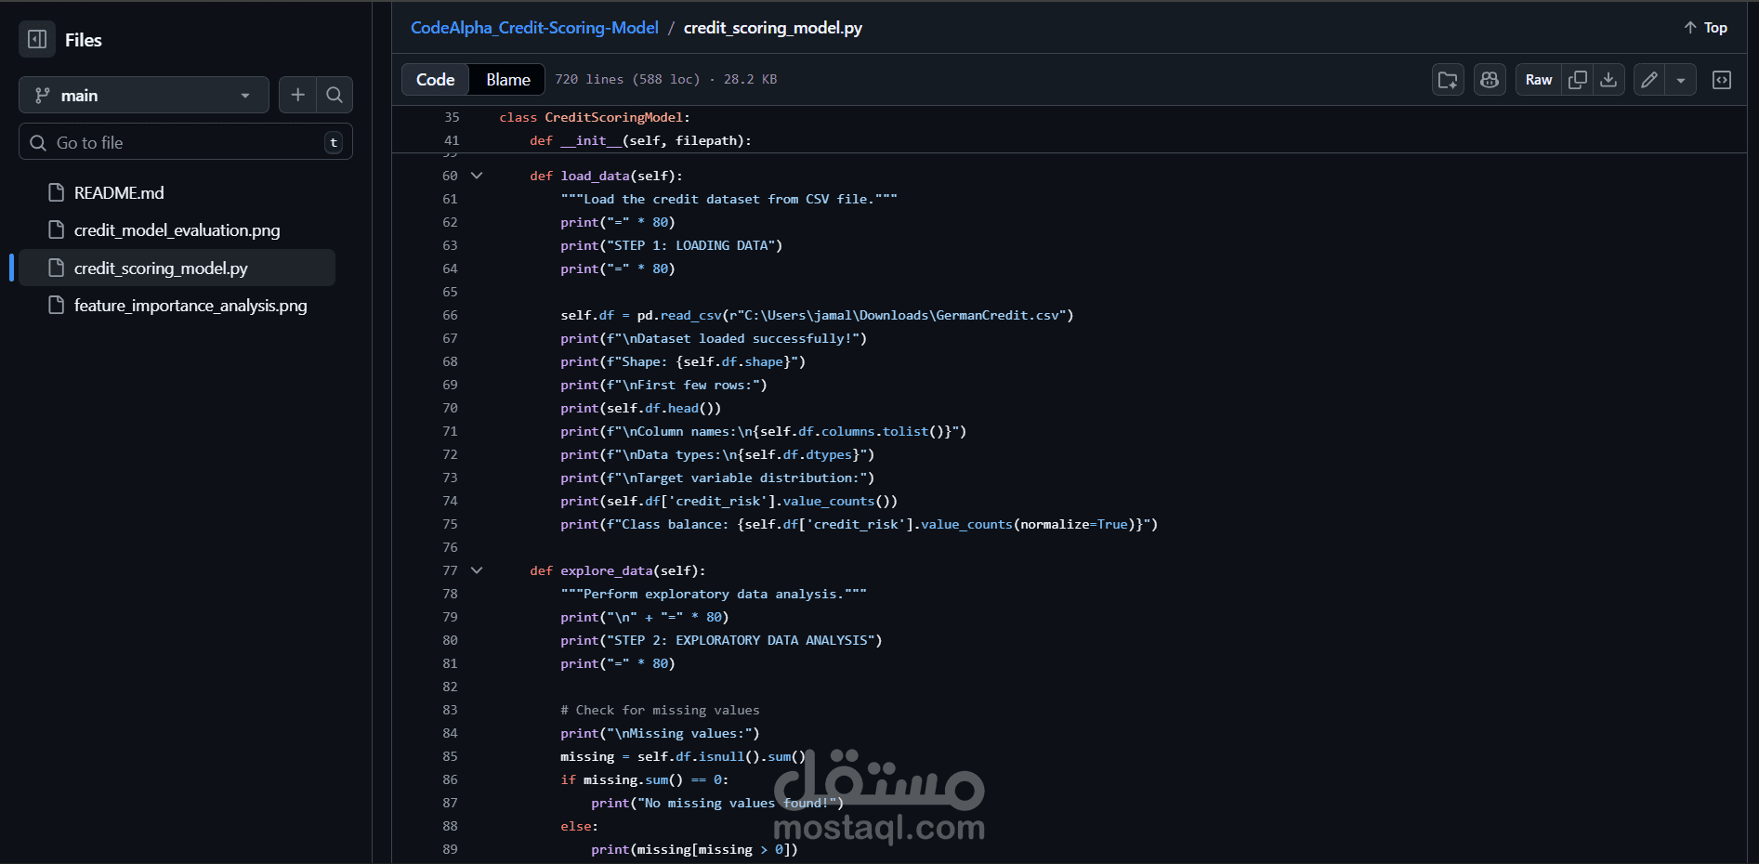Screen dimensions: 1759x864
Task: Click sticky header def __init__ line
Action: pyautogui.click(x=640, y=140)
